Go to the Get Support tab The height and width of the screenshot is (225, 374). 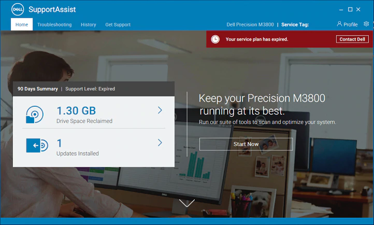tap(118, 24)
